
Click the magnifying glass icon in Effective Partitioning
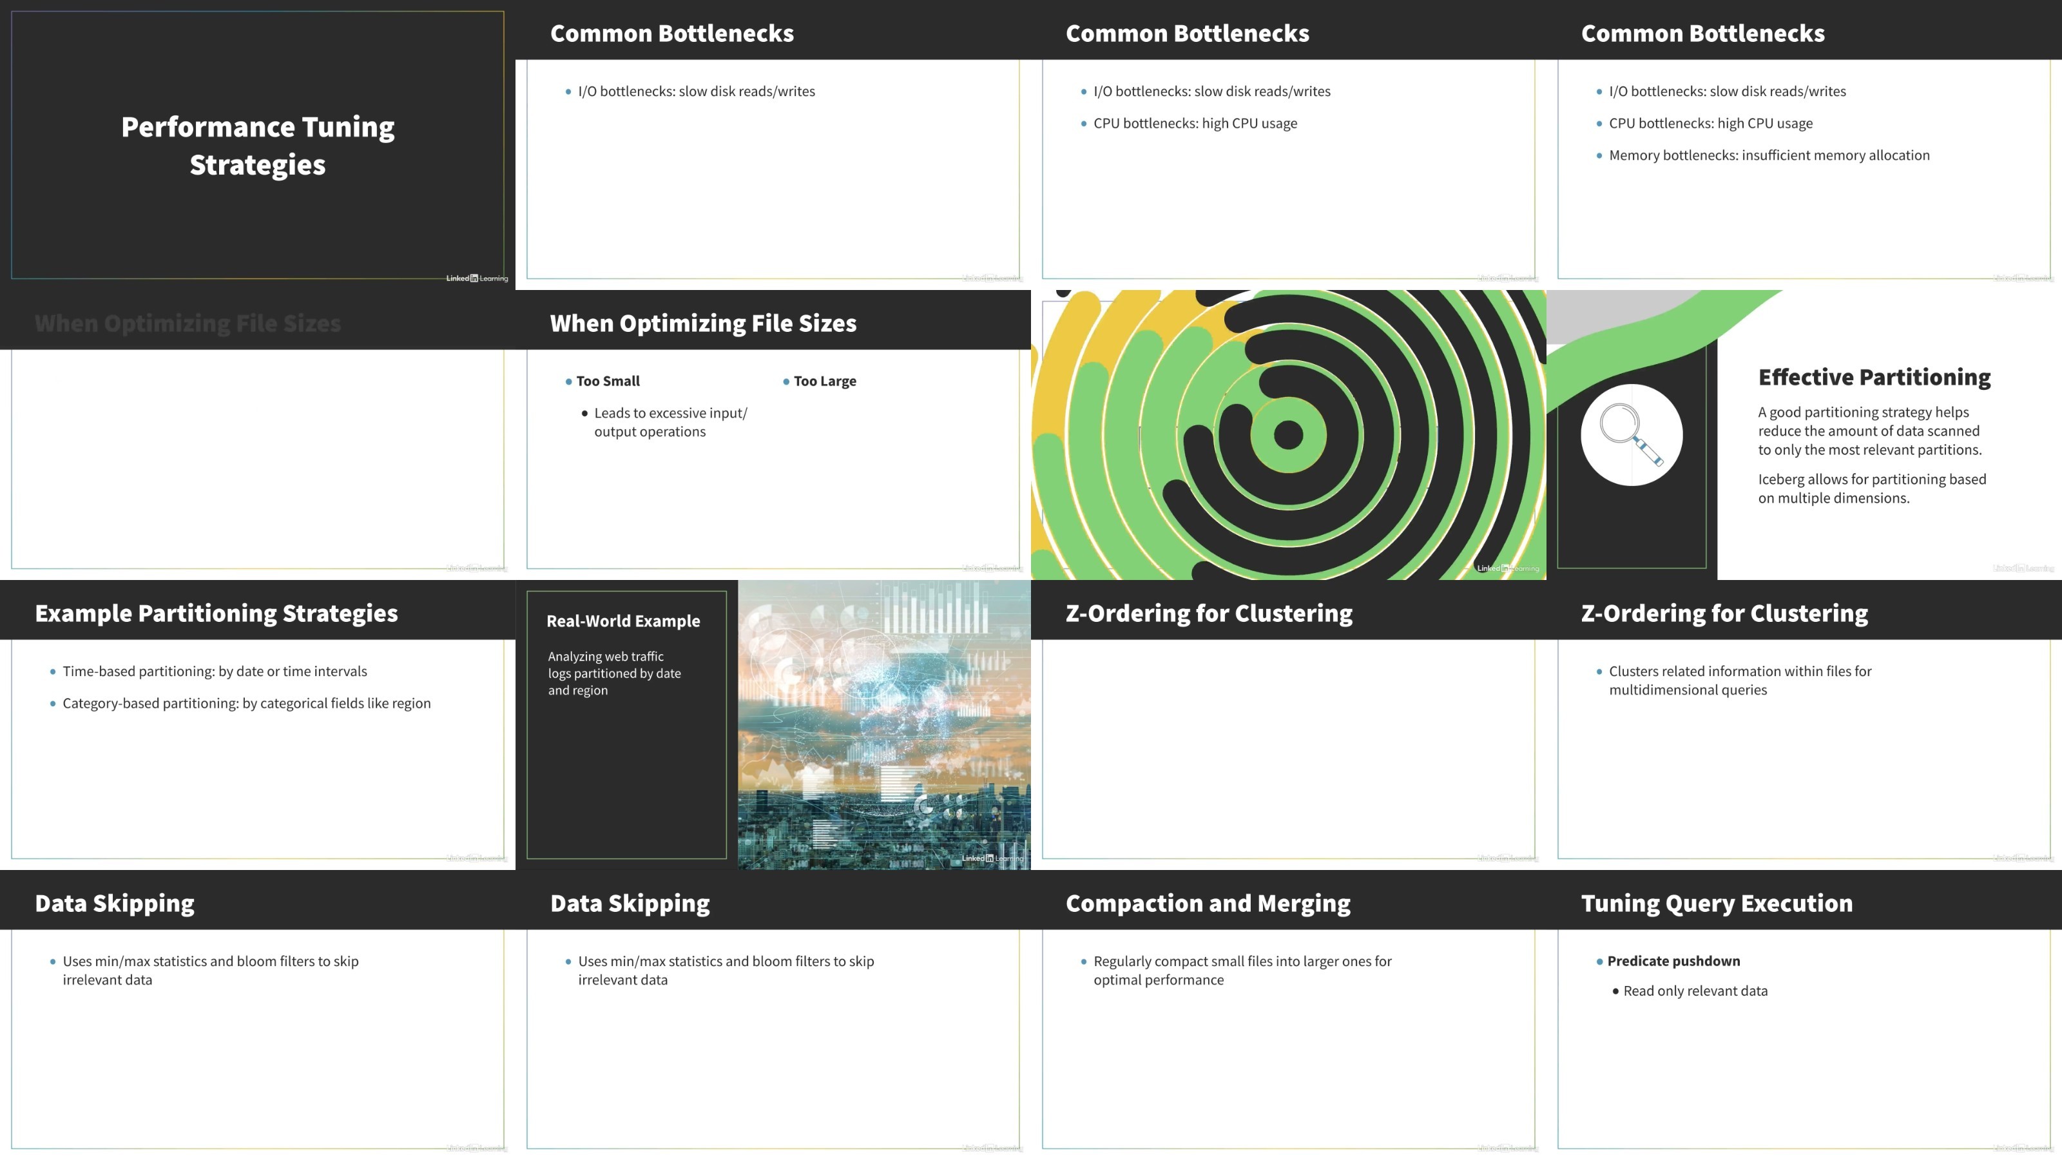click(x=1632, y=435)
